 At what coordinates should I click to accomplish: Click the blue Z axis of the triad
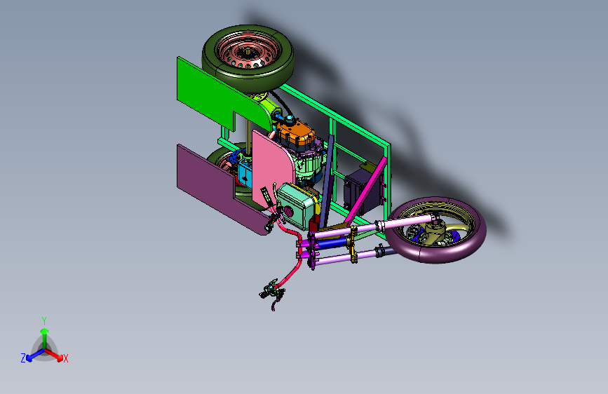pyautogui.click(x=35, y=355)
